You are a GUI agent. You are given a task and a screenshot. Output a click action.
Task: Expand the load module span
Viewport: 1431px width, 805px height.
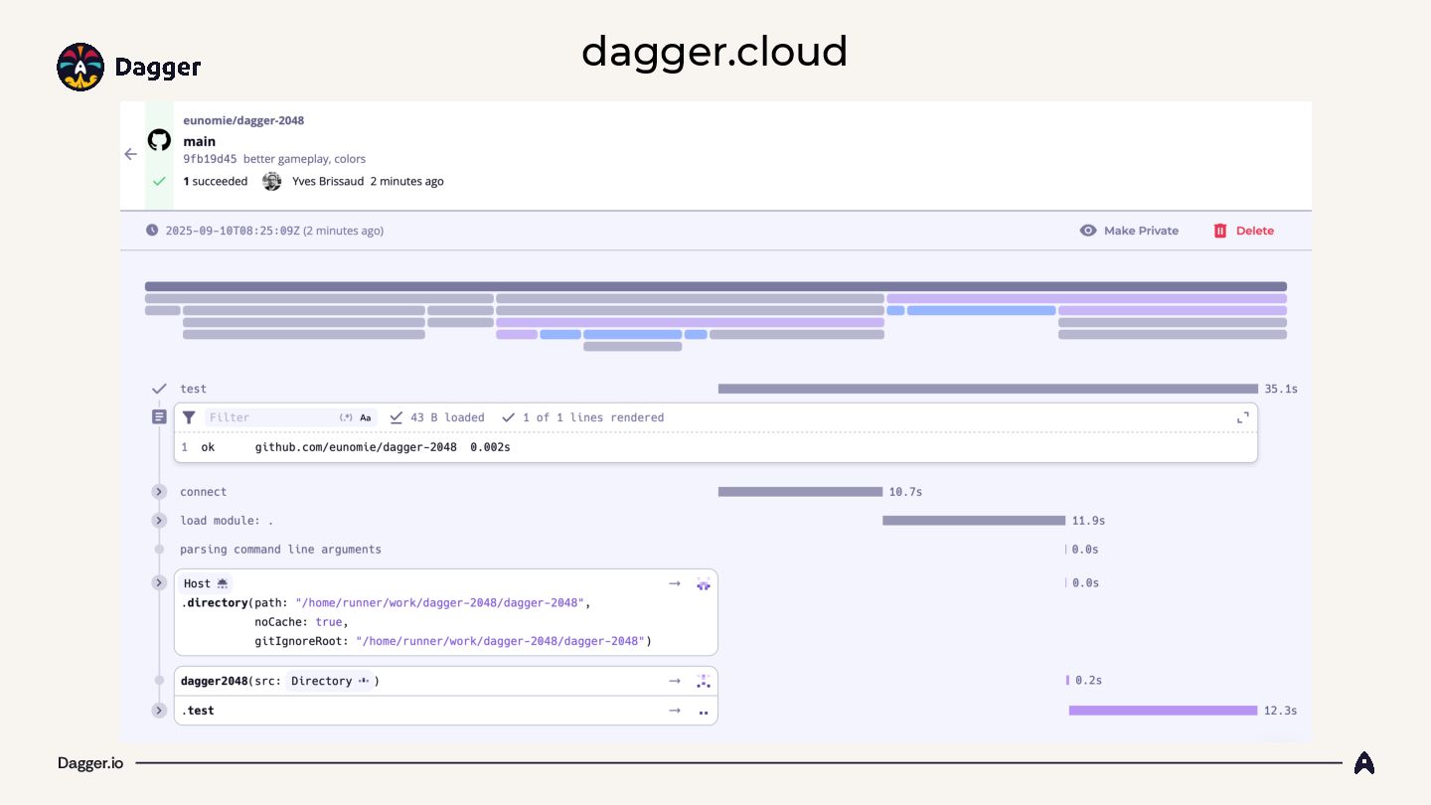[x=159, y=521]
